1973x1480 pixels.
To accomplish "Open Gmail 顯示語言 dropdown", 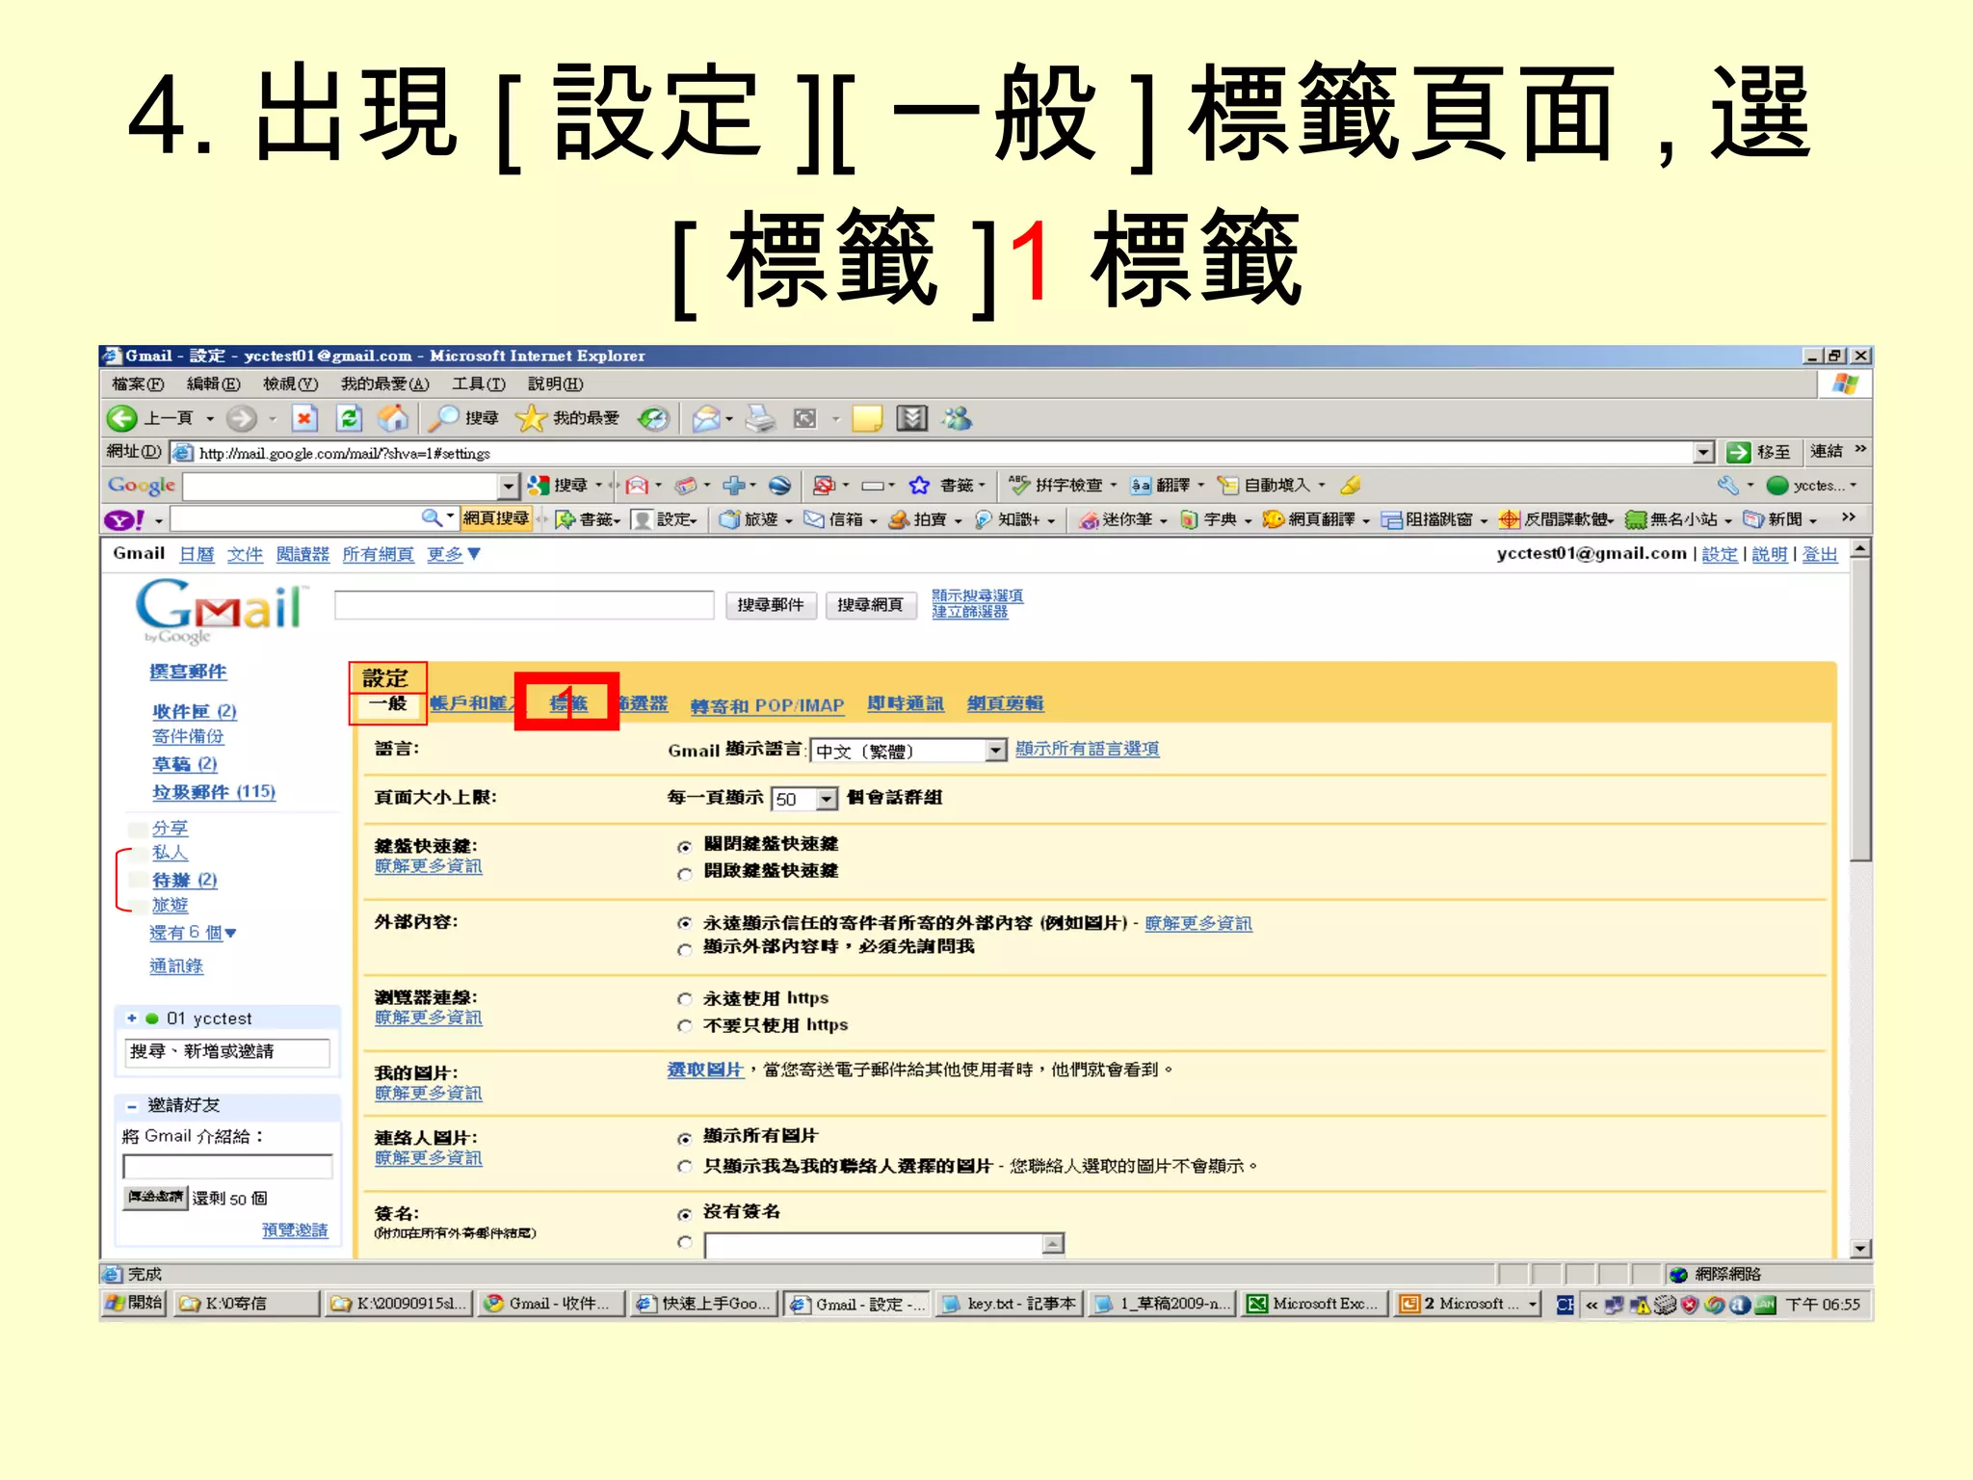I will (908, 751).
